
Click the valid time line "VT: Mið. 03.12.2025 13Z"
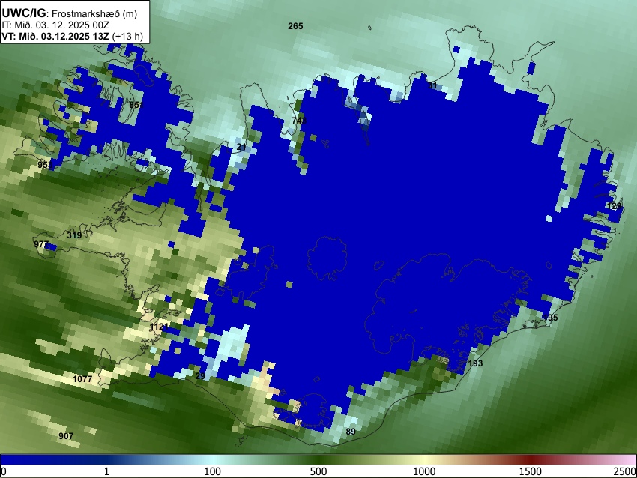(x=55, y=36)
